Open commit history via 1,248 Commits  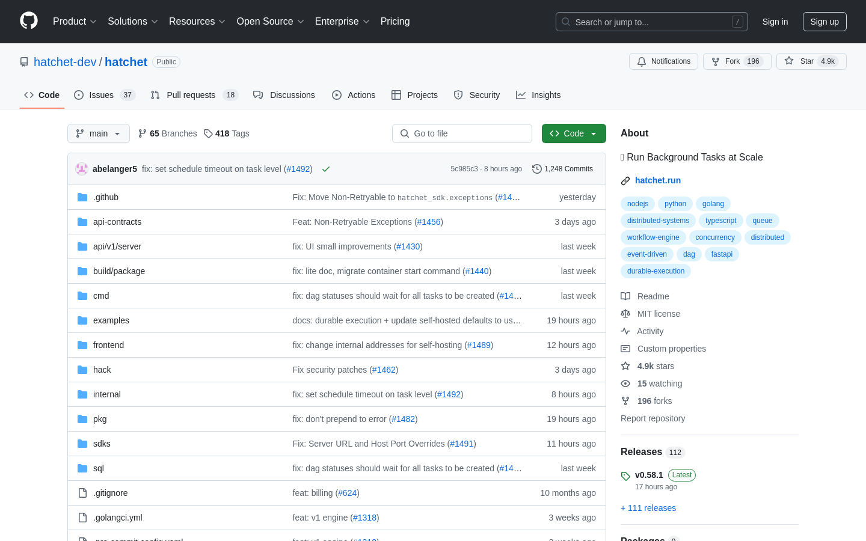562,169
